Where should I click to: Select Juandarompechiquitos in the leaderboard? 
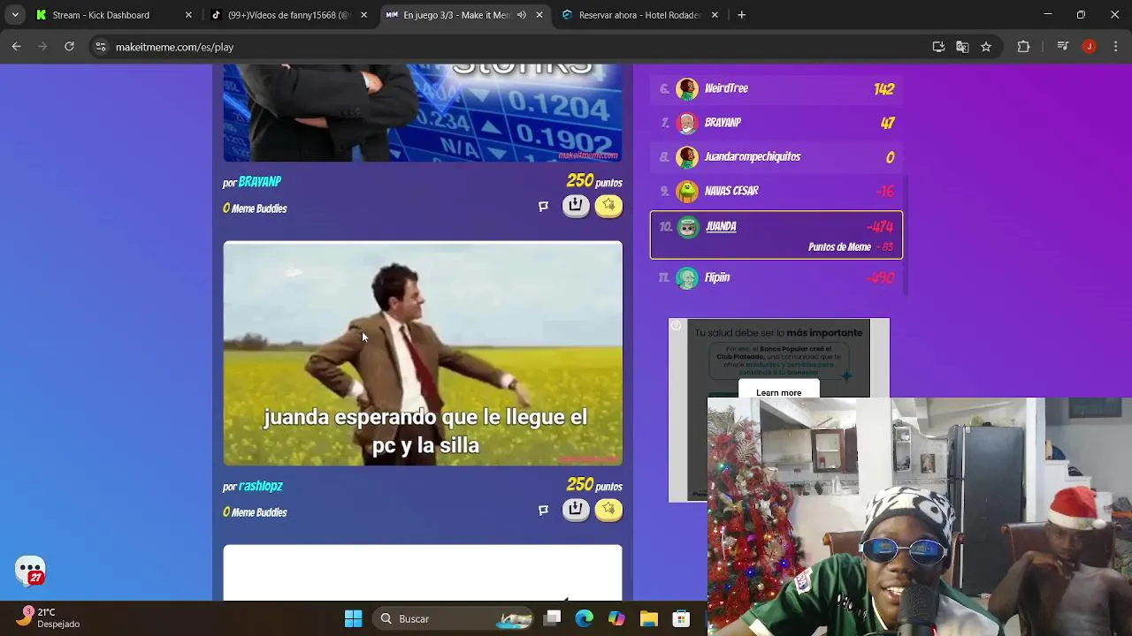776,157
